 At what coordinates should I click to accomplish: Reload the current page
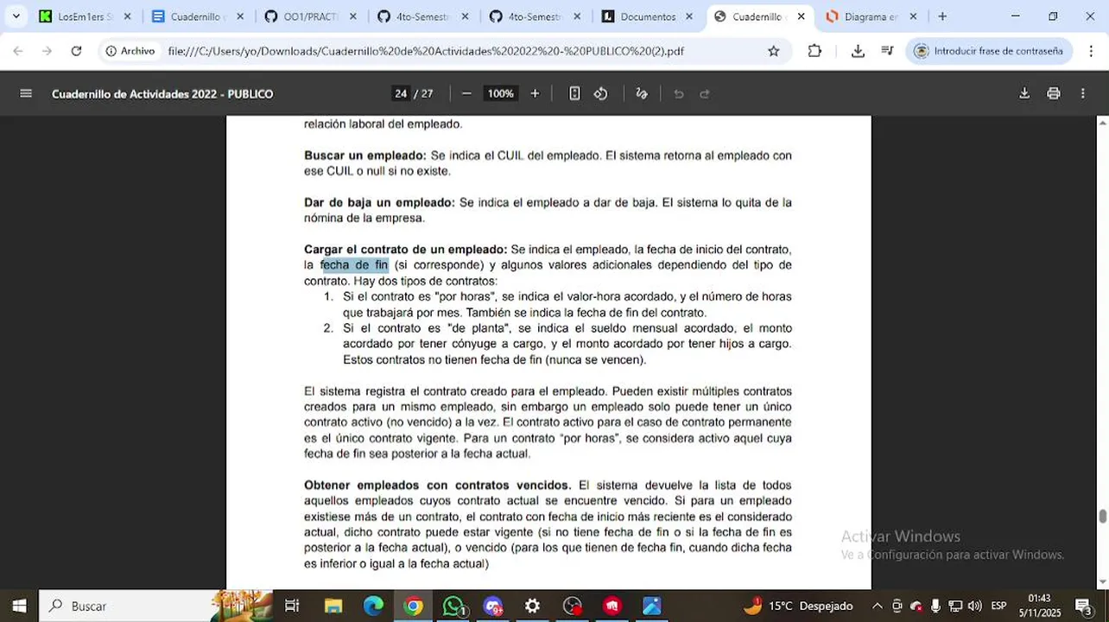pos(76,51)
